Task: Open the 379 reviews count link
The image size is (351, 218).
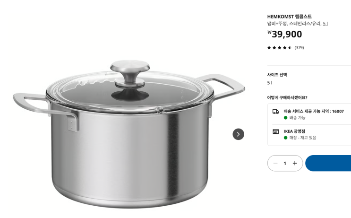Action: pyautogui.click(x=299, y=47)
